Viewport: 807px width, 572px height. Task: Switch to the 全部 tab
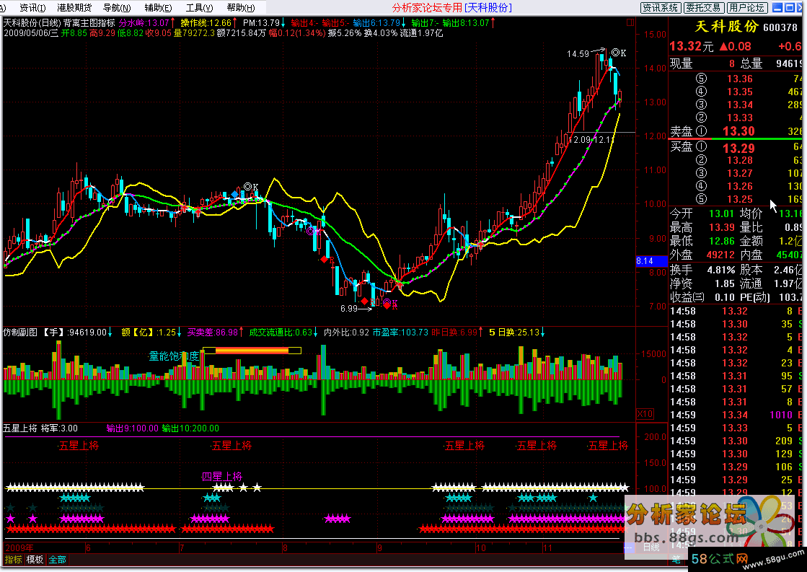click(x=57, y=560)
